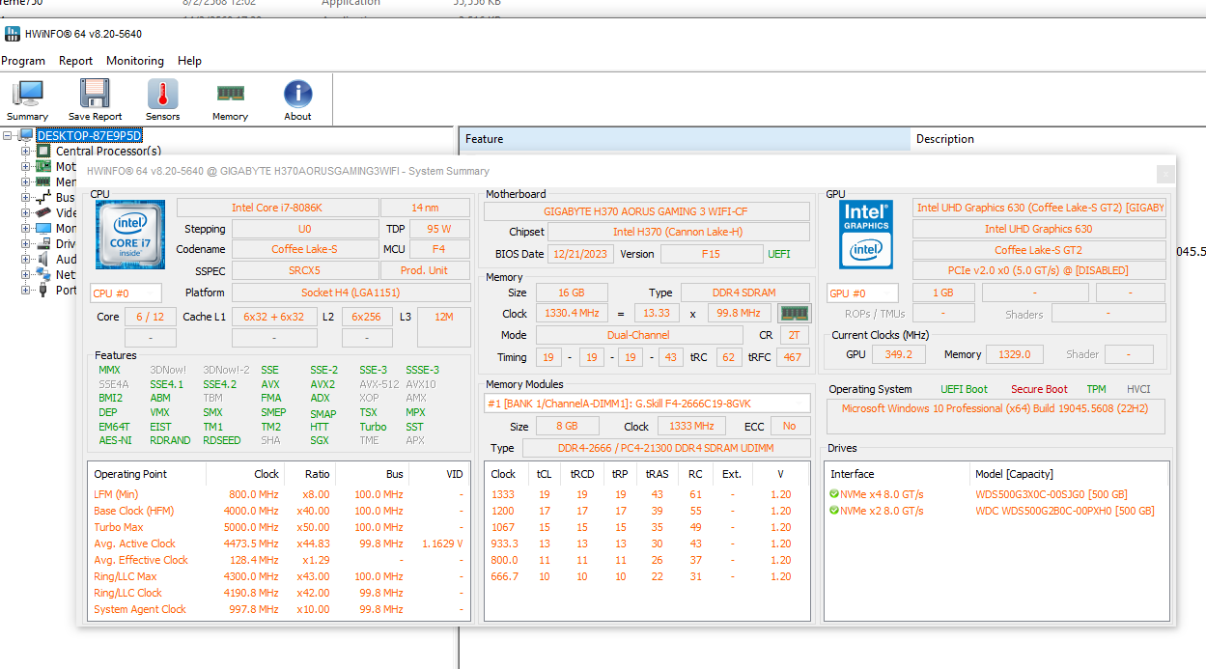Expand the Memory tree node
The image size is (1206, 669).
26,182
